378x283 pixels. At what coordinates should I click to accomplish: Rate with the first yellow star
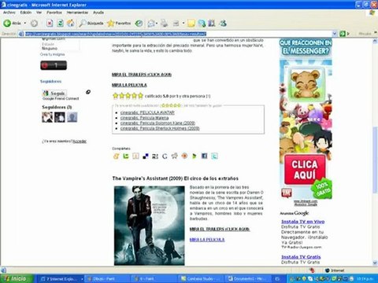(115, 96)
